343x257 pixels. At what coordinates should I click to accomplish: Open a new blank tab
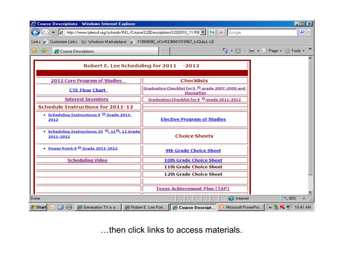point(165,52)
